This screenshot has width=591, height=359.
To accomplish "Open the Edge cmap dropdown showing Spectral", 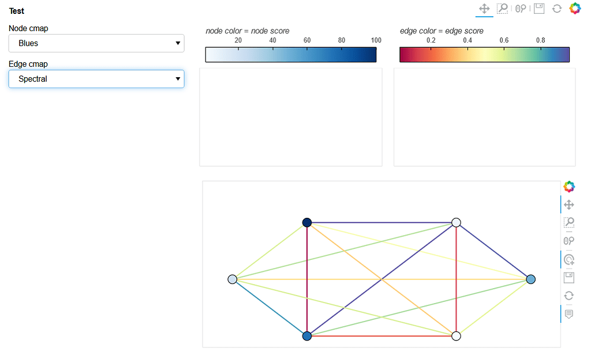I will coord(96,79).
